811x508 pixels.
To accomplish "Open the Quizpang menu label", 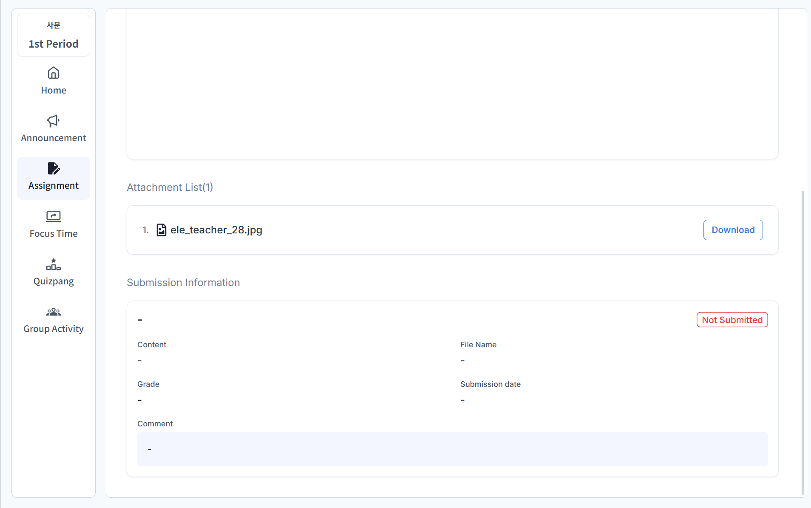I will pyautogui.click(x=54, y=281).
